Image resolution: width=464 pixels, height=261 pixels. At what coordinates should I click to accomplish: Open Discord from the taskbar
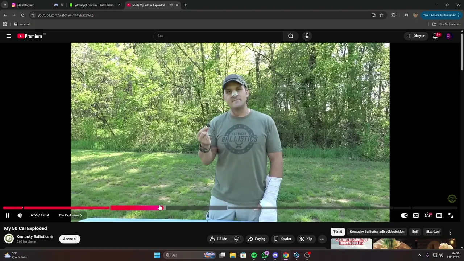(275, 255)
